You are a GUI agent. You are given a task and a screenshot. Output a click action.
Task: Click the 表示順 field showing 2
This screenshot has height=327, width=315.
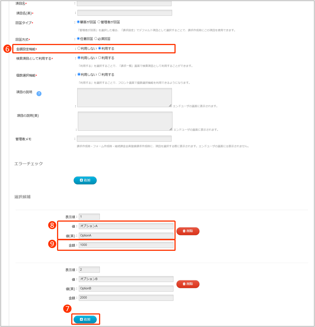coord(89,270)
